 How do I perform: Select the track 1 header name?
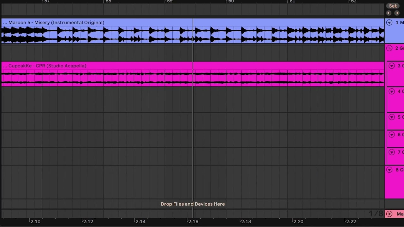point(400,23)
